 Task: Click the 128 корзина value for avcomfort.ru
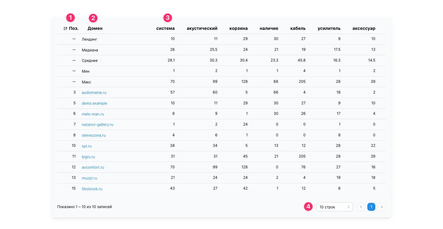pos(244,167)
